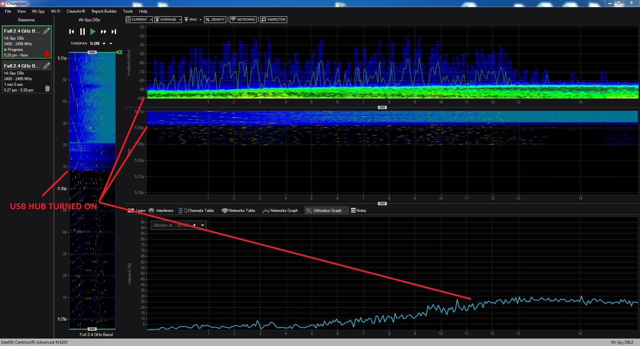Grab the waterfall navigation top slider handle
This screenshot has height=346, width=640.
click(92, 52)
